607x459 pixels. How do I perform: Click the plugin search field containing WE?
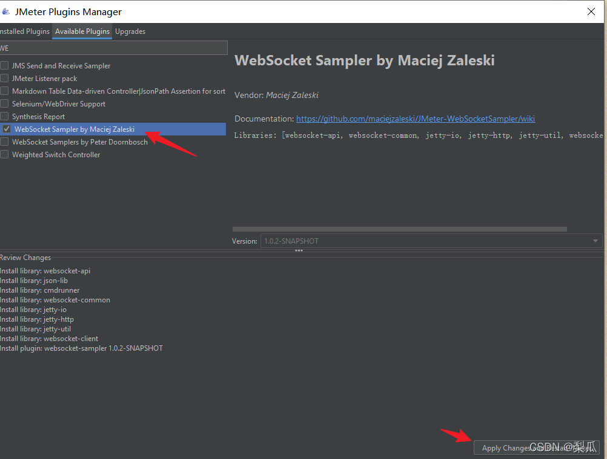113,48
